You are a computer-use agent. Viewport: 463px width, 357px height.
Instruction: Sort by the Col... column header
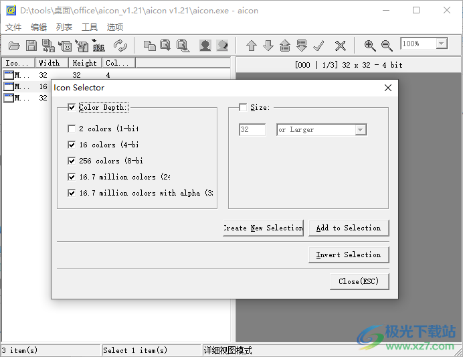118,63
